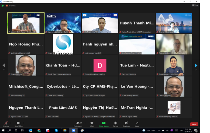Viewport: 210px width, 133px height.
Task: Toggle the Record button
Action: pos(116,124)
